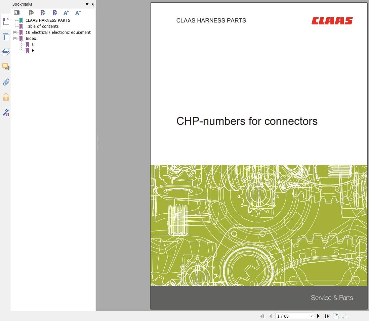Open the bookmark options menu

tap(17, 12)
